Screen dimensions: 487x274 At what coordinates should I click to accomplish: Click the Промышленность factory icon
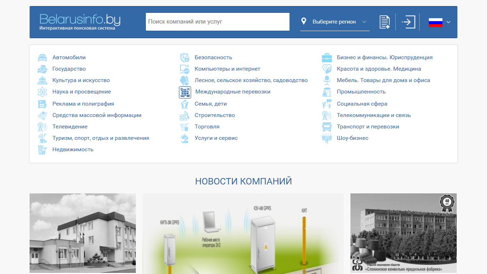[x=327, y=92]
